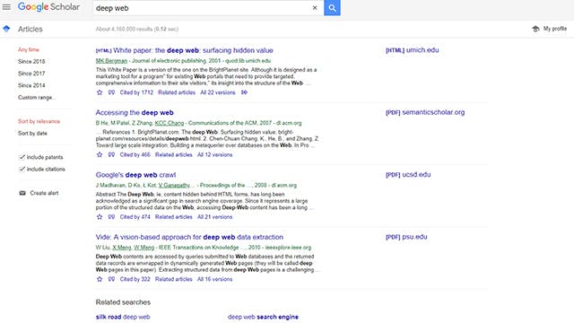Cite the White paper result via quote icon
The image size is (574, 323).
pyautogui.click(x=111, y=92)
